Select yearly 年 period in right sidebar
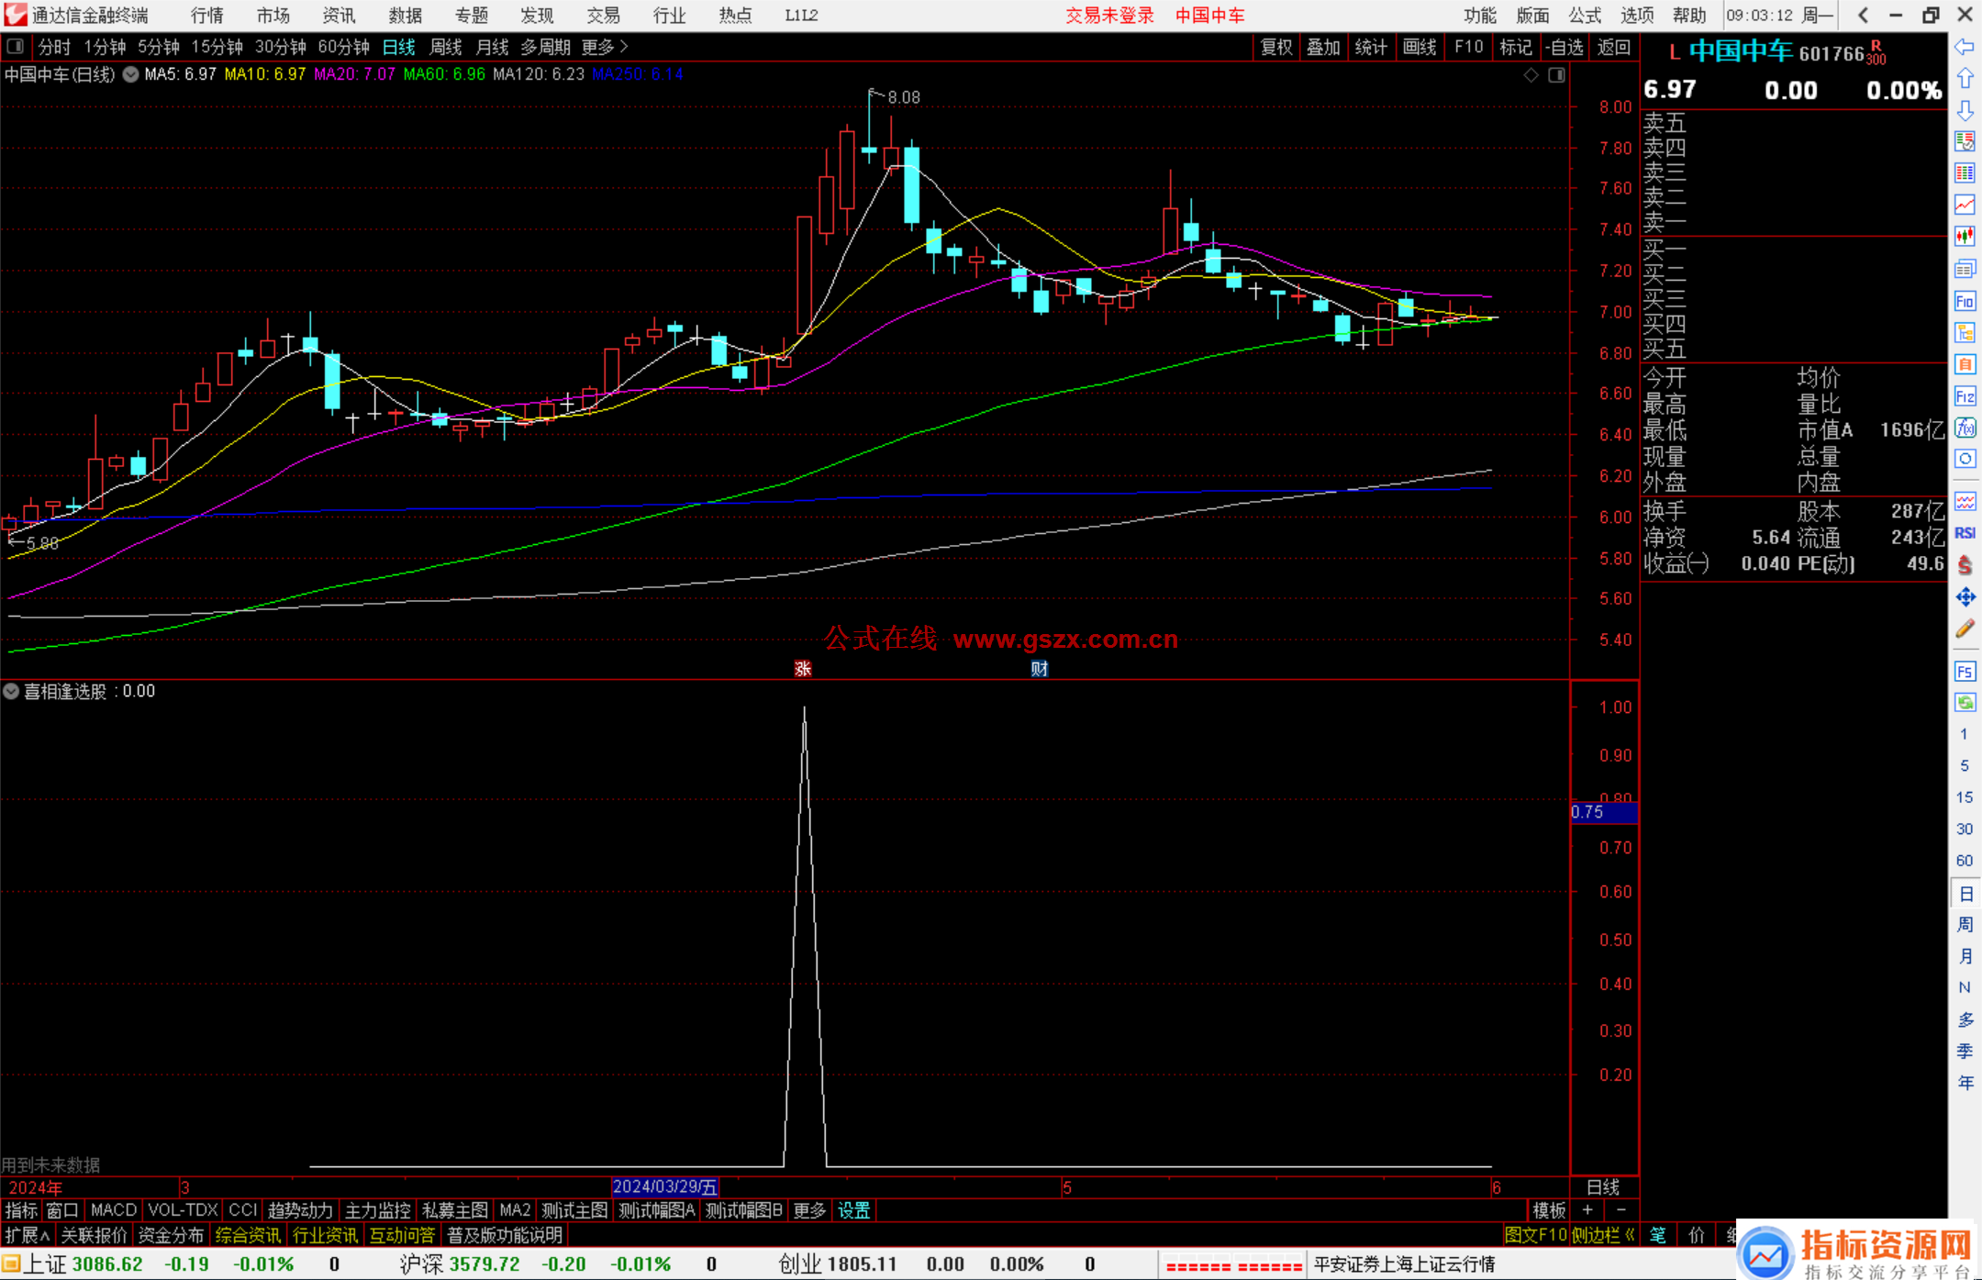This screenshot has width=1982, height=1280. coord(1965,1083)
